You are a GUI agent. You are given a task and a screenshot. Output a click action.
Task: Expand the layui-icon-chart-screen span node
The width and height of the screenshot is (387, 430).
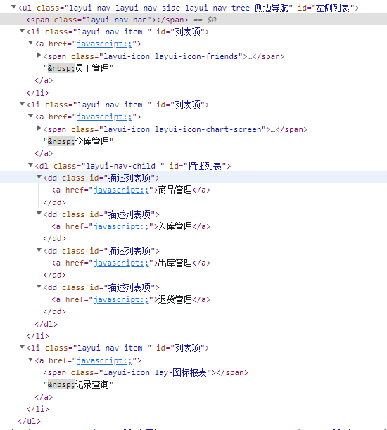tap(39, 128)
